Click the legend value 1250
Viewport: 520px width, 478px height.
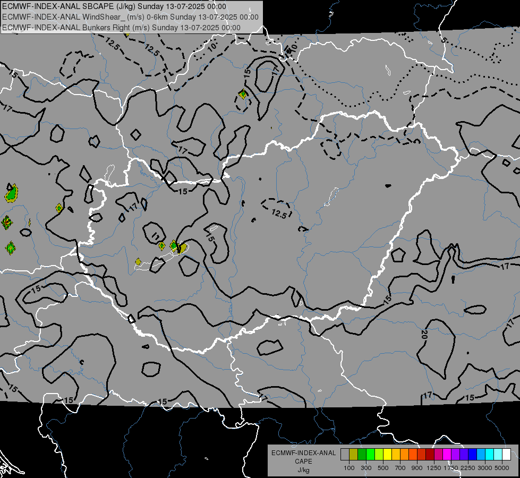434,468
